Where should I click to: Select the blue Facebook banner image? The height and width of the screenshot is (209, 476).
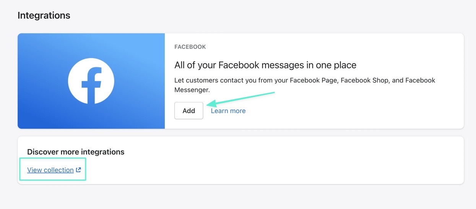coord(91,81)
